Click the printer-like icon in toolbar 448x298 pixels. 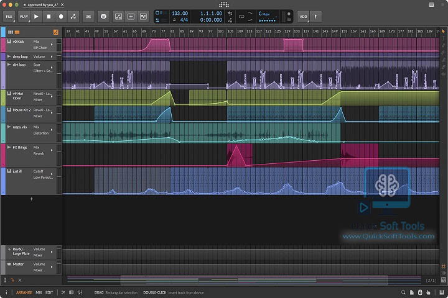[x=103, y=17]
